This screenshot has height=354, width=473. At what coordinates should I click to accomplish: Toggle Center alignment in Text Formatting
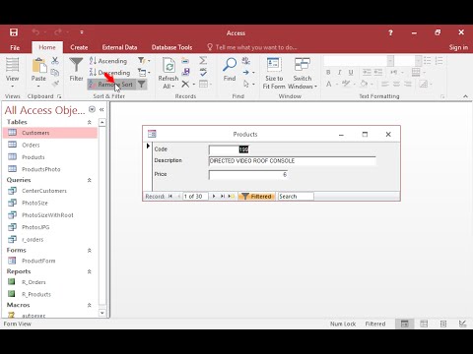click(x=396, y=85)
